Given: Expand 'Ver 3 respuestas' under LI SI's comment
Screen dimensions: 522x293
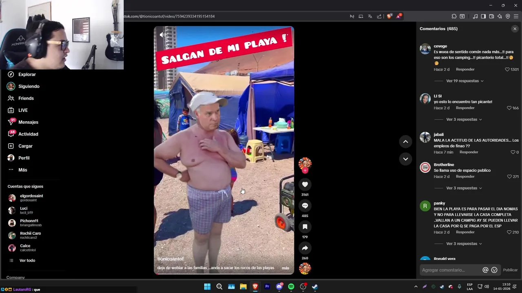Looking at the screenshot, I should click(464, 120).
